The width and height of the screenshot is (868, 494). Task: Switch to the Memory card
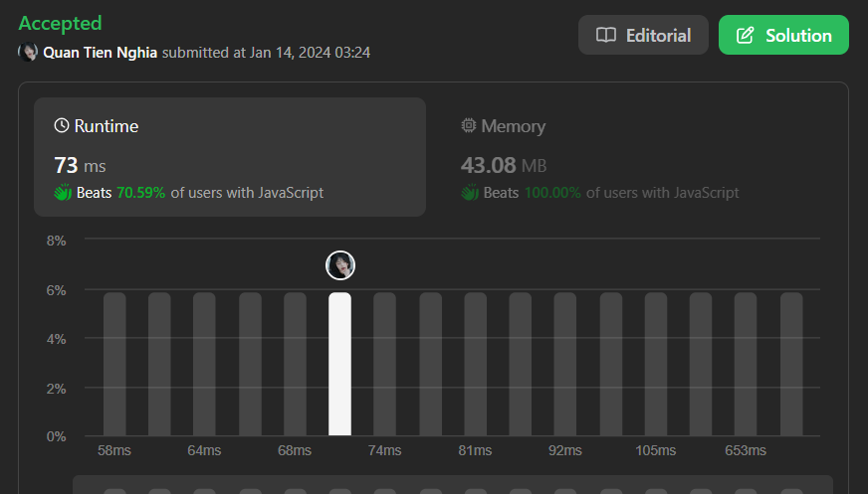pyautogui.click(x=637, y=156)
